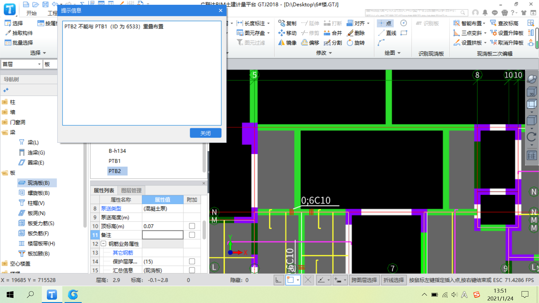Select the 复制 copy tool
Viewport: 539px width, 303px height.
[287, 23]
